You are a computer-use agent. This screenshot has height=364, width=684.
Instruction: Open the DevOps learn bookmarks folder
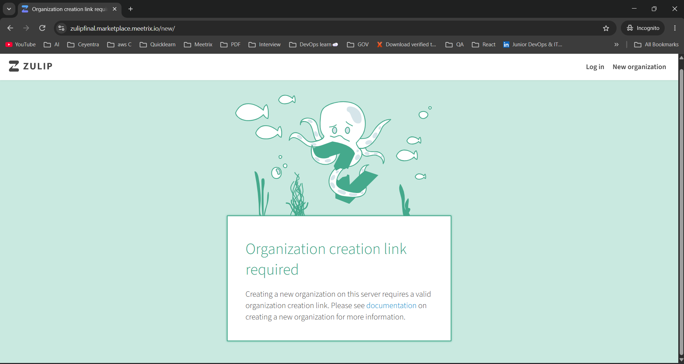coord(314,45)
